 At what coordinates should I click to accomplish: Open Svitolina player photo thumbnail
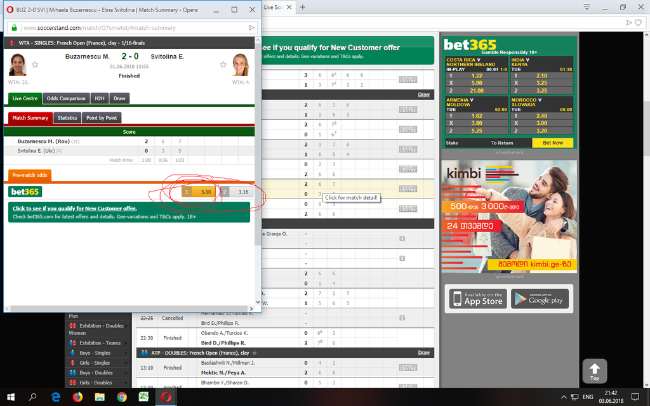tap(241, 65)
